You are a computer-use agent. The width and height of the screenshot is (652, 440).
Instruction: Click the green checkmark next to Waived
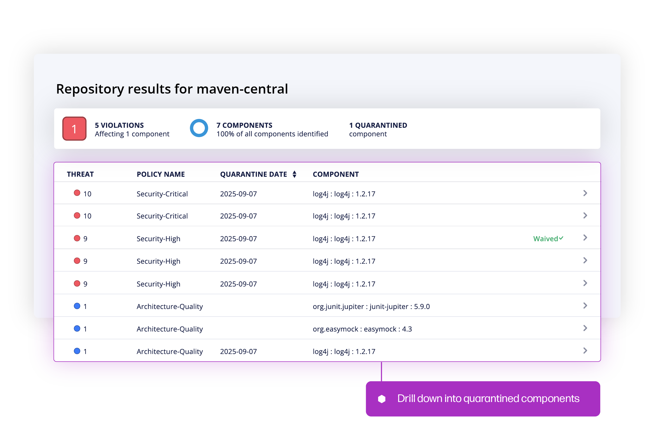click(561, 238)
